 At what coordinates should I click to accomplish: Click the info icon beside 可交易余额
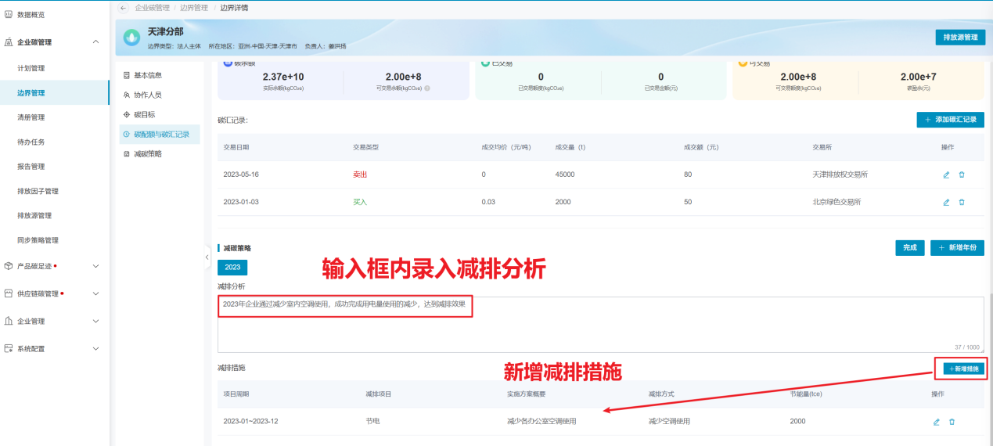click(x=427, y=88)
